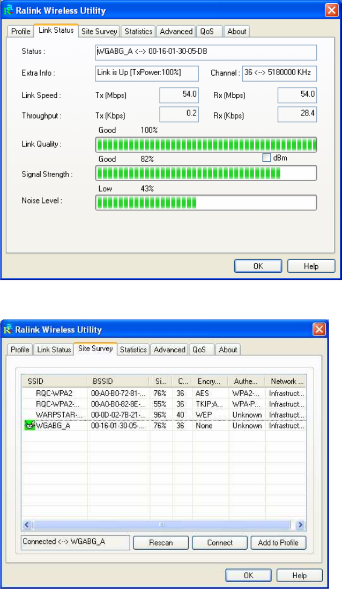Sort by the BSSID column header
Screen dimensions: 342x589
118,381
